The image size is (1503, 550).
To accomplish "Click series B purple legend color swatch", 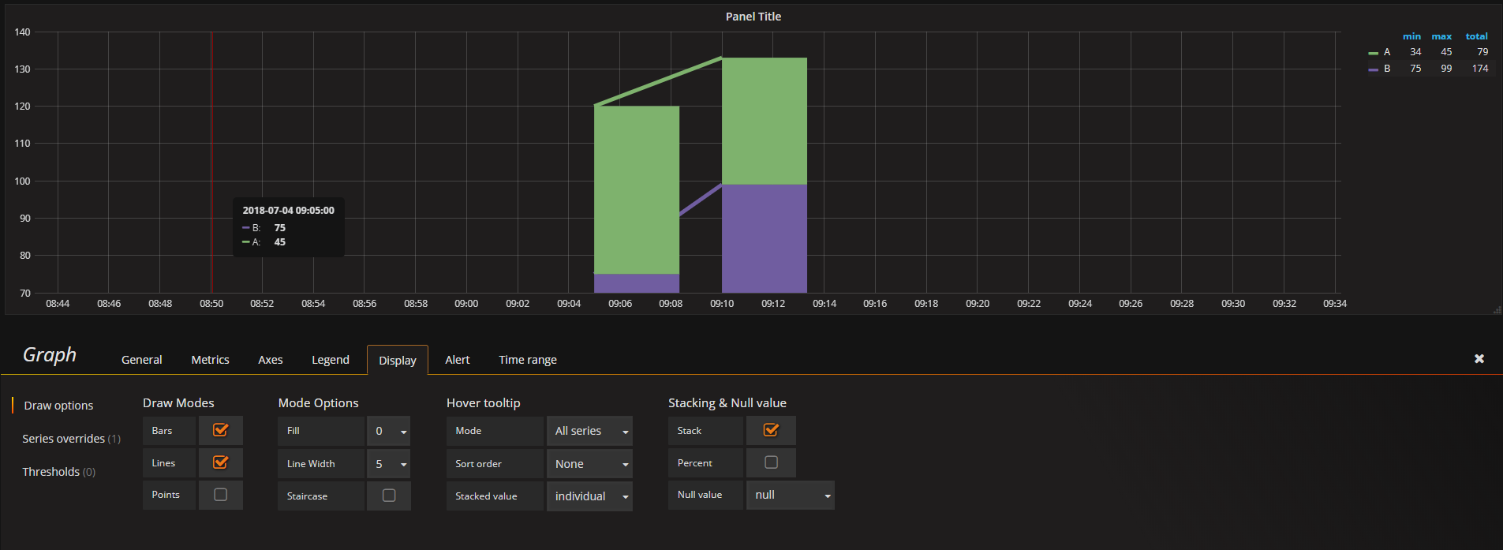I will (x=1373, y=69).
